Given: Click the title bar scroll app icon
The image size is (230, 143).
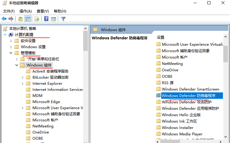Looking at the screenshot, I should click(x=5, y=3).
